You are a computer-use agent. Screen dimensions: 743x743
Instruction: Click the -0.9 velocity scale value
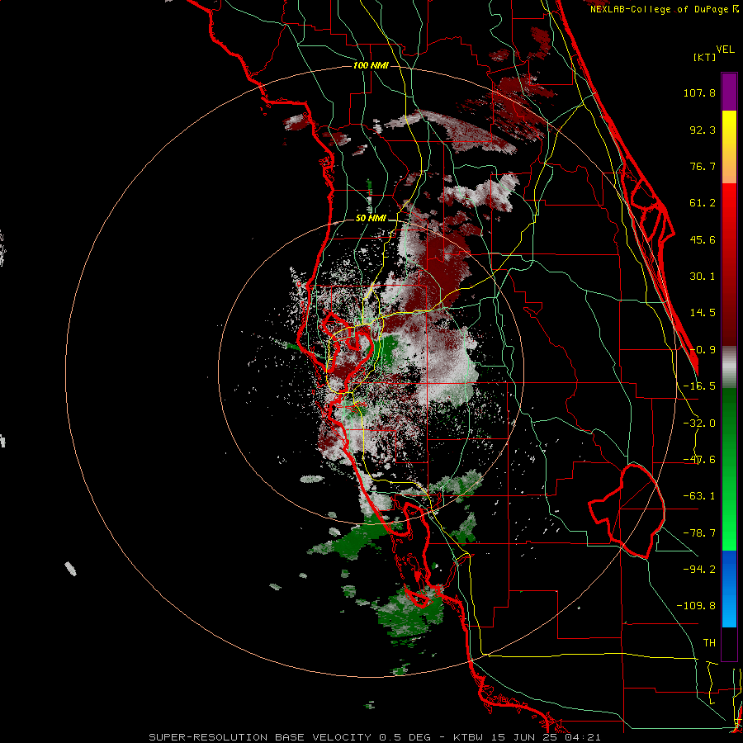point(703,350)
